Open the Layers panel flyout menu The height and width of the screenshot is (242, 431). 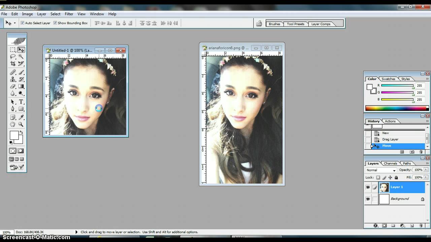click(x=427, y=163)
